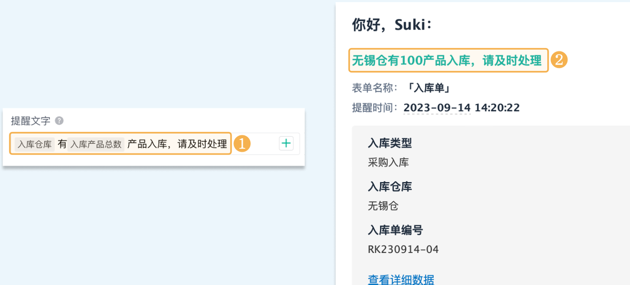Click the greeting 你好，Suki

tap(392, 25)
